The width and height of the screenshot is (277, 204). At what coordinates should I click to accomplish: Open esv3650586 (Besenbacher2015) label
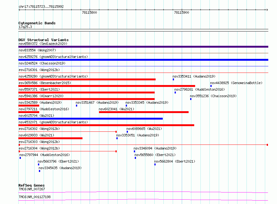tap(45, 83)
